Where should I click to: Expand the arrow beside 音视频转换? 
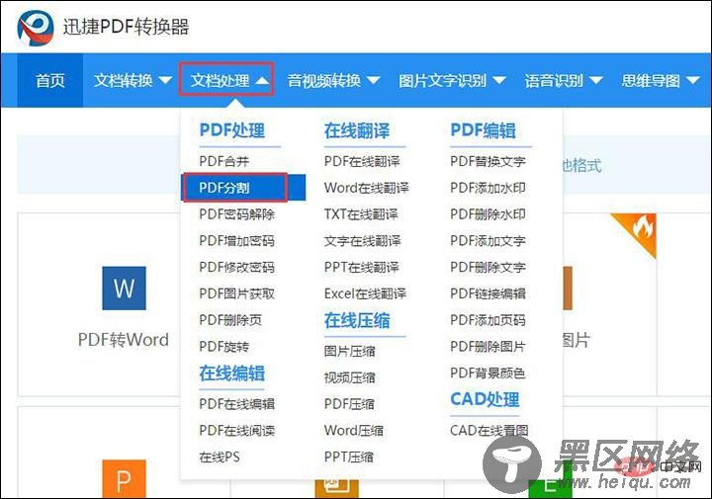click(373, 81)
